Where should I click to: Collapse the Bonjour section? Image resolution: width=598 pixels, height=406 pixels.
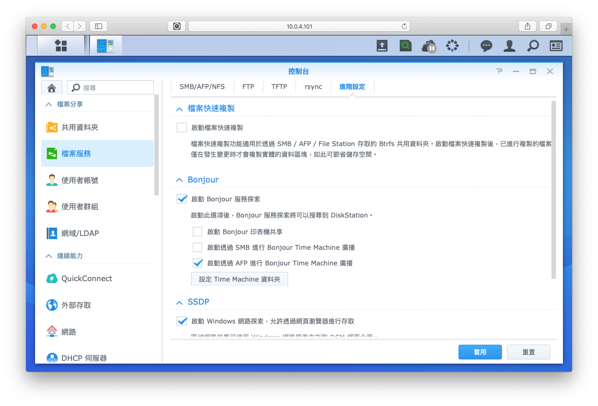tap(179, 180)
